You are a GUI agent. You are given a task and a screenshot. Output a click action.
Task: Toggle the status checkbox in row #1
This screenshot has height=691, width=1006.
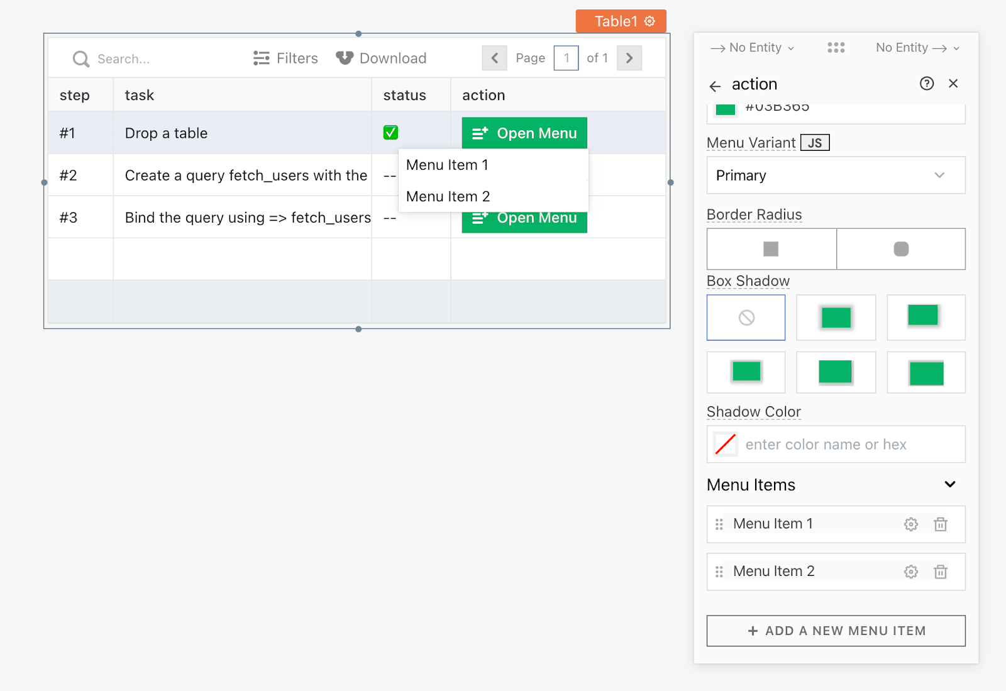(x=390, y=133)
